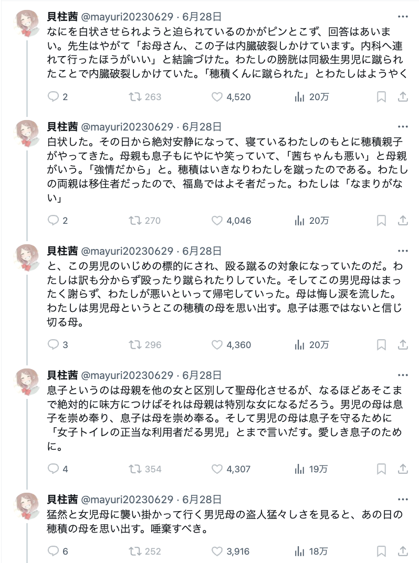
Task: Bookmark the tweet with 4,046 likes
Action: pyautogui.click(x=382, y=221)
